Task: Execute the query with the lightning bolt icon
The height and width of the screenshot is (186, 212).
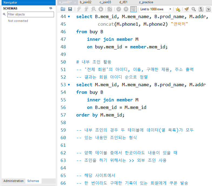Action: (x=79, y=9)
